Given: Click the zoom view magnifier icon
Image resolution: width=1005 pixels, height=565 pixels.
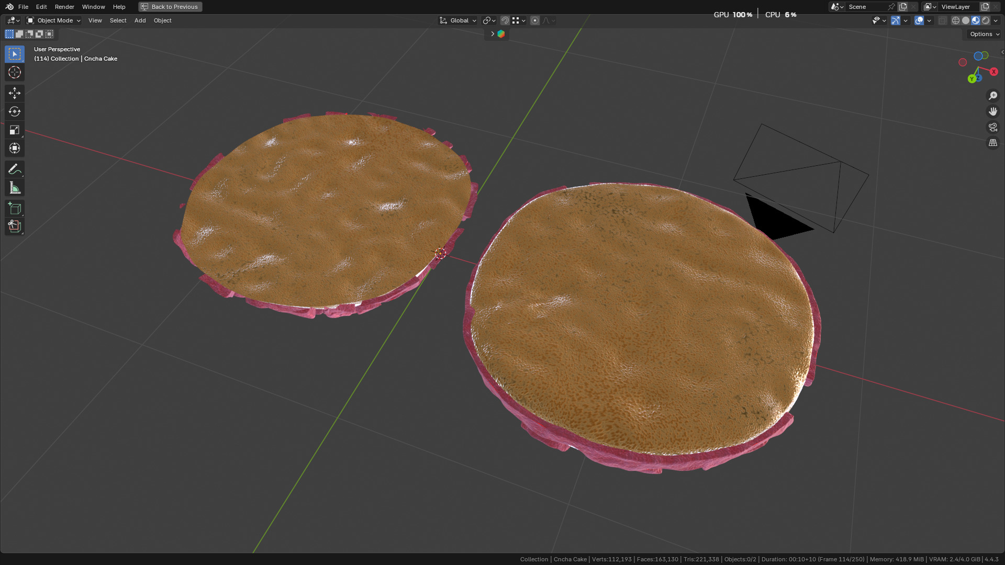Looking at the screenshot, I should coord(993,96).
